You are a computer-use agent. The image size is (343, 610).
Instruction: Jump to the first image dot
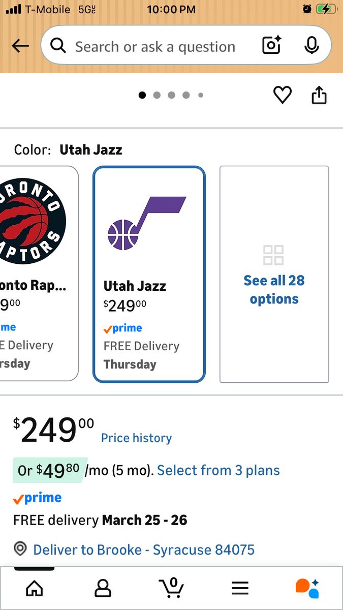(x=142, y=95)
